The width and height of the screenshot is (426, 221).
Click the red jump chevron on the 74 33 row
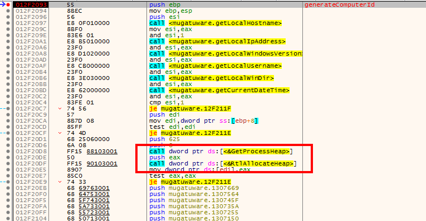click(x=60, y=182)
